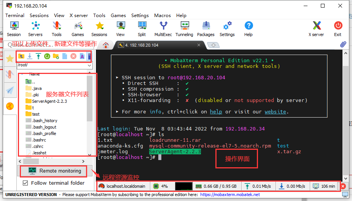Open the Settings gear toolbar icon
This screenshot has width=352, height=201.
click(x=227, y=29)
